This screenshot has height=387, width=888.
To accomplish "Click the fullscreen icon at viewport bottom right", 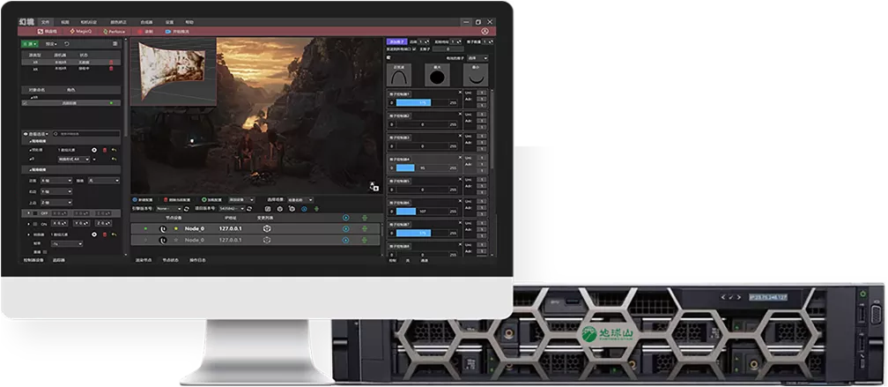I will [374, 186].
